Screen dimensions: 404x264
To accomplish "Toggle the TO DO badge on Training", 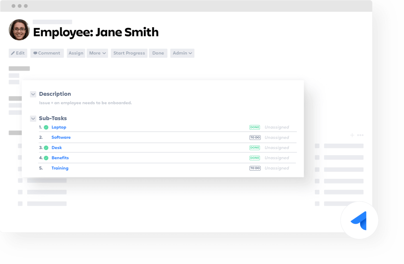I will point(255,168).
